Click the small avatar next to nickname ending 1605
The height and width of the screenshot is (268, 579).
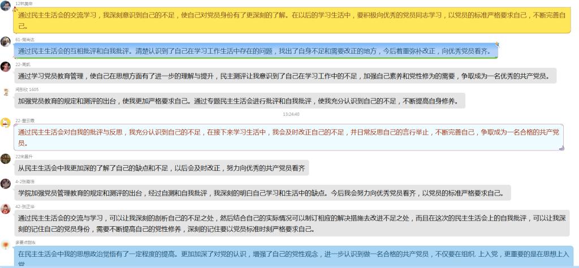6,92
